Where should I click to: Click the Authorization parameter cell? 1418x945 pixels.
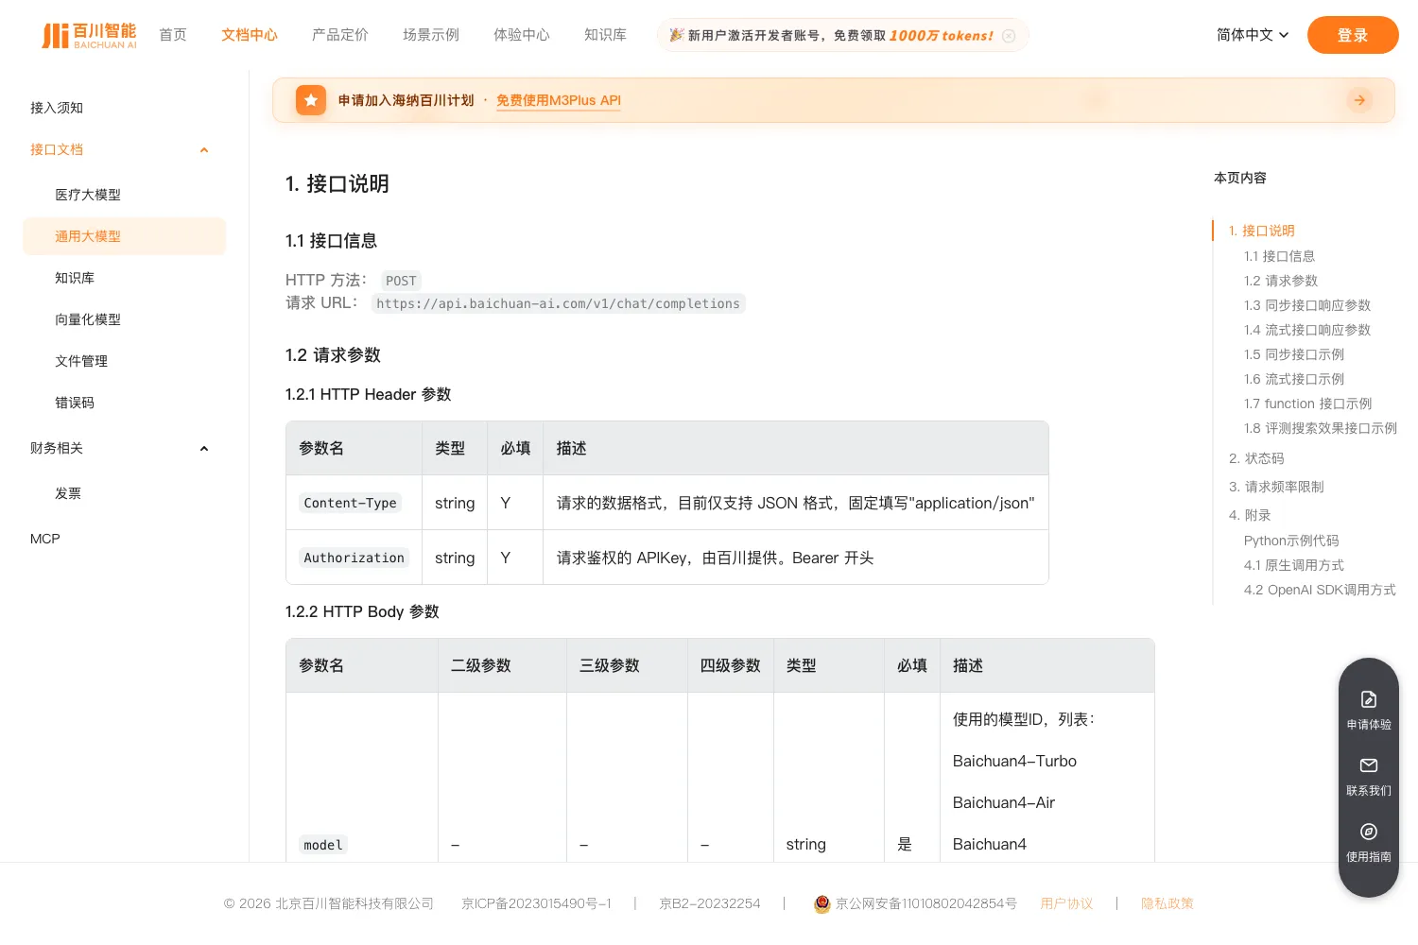click(x=354, y=558)
